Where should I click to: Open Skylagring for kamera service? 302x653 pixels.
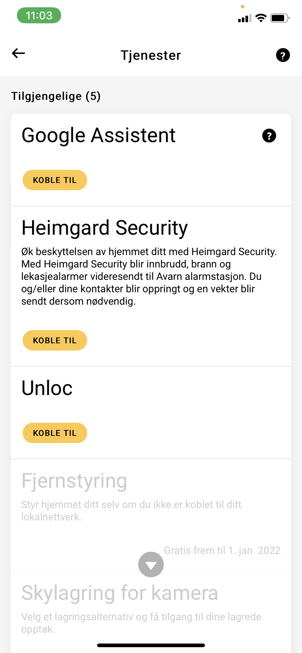click(120, 593)
